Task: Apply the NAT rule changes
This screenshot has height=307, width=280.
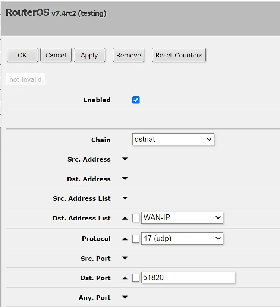Action: [89, 55]
